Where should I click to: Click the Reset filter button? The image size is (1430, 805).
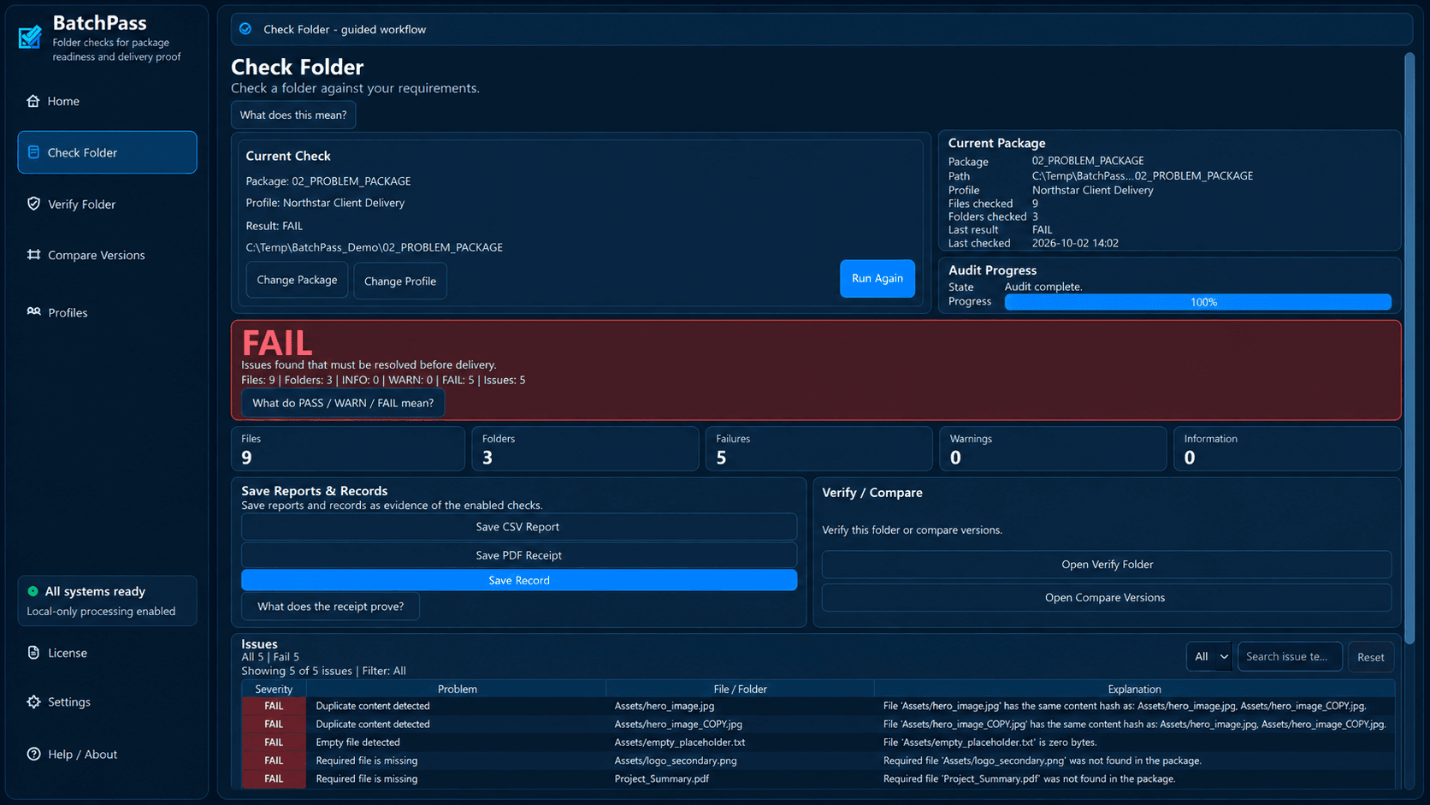tap(1370, 657)
